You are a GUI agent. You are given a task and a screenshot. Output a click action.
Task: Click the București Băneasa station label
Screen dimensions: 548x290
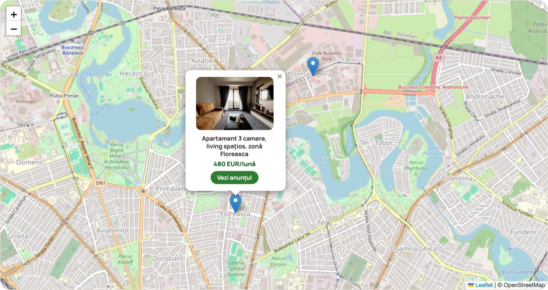point(72,50)
